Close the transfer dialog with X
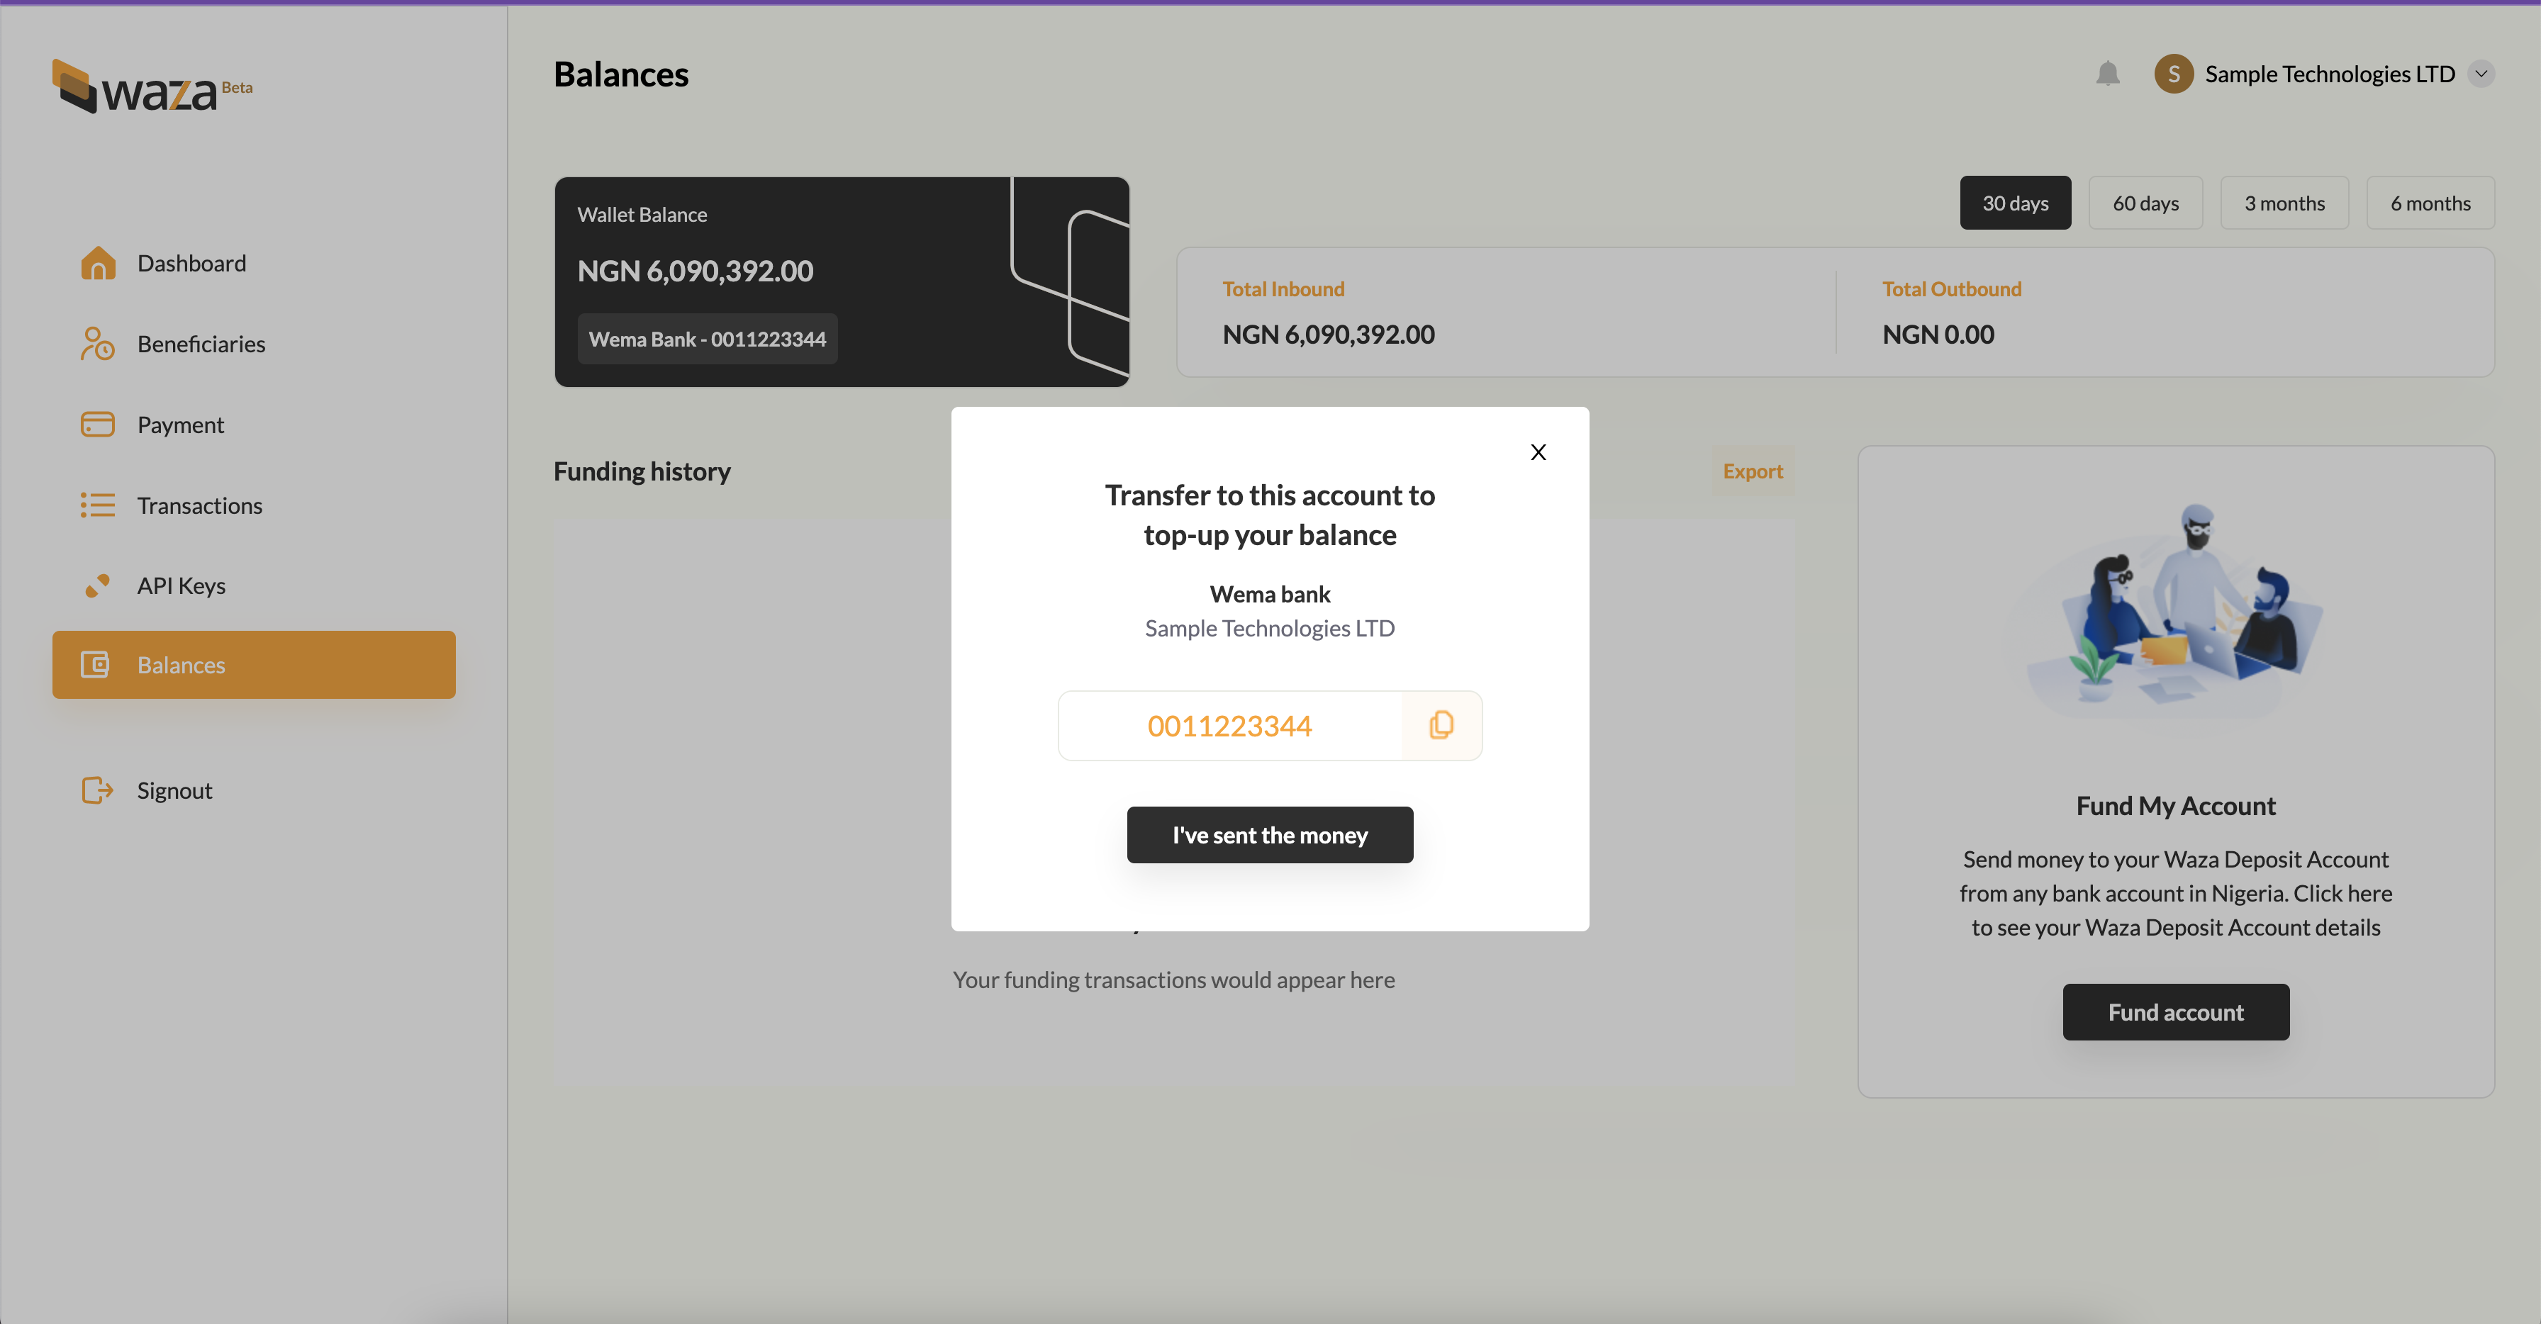 1538,452
